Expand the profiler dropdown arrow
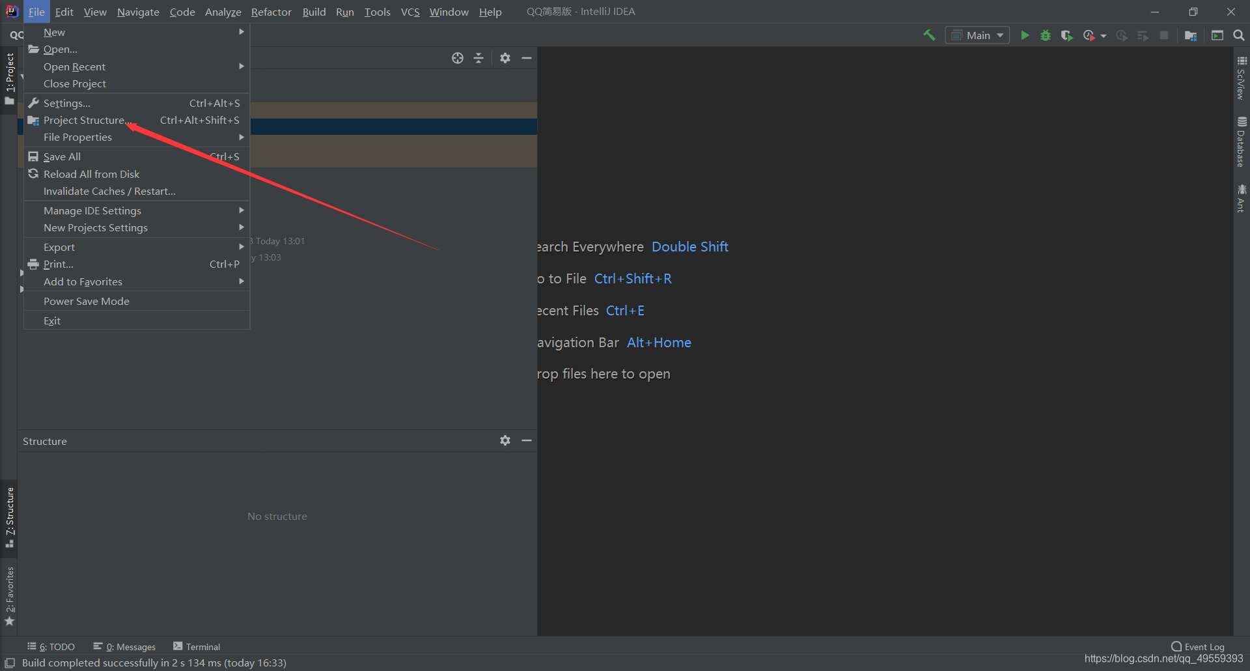The width and height of the screenshot is (1250, 671). (x=1104, y=36)
